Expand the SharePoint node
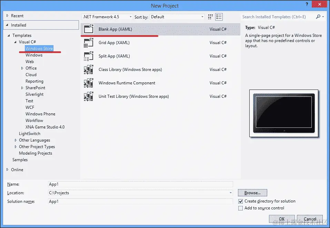Screen dimensions: 330x228 pyautogui.click(x=22, y=88)
